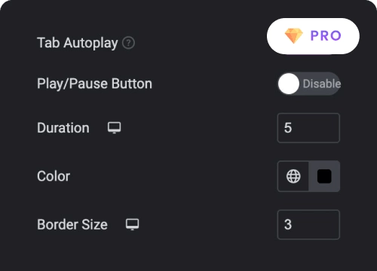Click the white knob of the Disable switch

[x=289, y=84]
